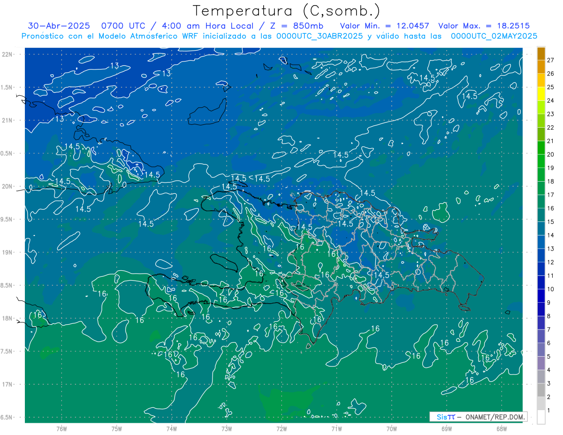Click the 17N latitude axis label
This screenshot has height=435, width=563.
[x=7, y=384]
